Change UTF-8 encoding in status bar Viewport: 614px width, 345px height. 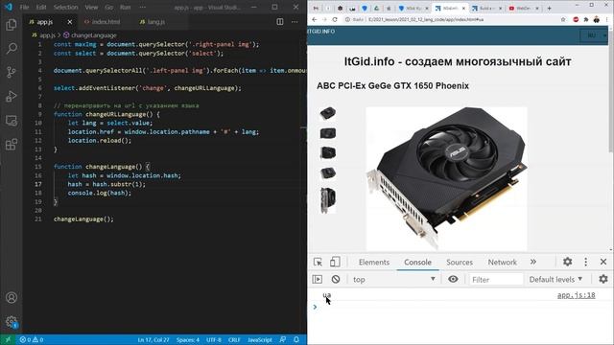(x=214, y=340)
